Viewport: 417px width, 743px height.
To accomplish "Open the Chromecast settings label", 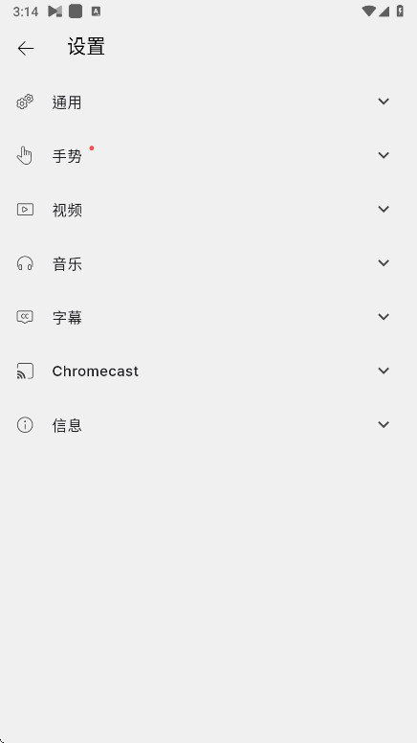I will click(95, 371).
